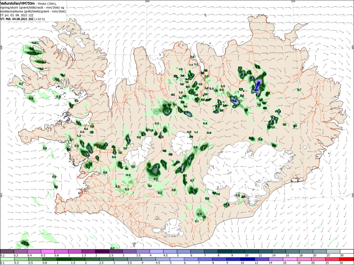Click the slydda/snjókoma legend description line
This screenshot has width=354, height=265.
pos(33,11)
